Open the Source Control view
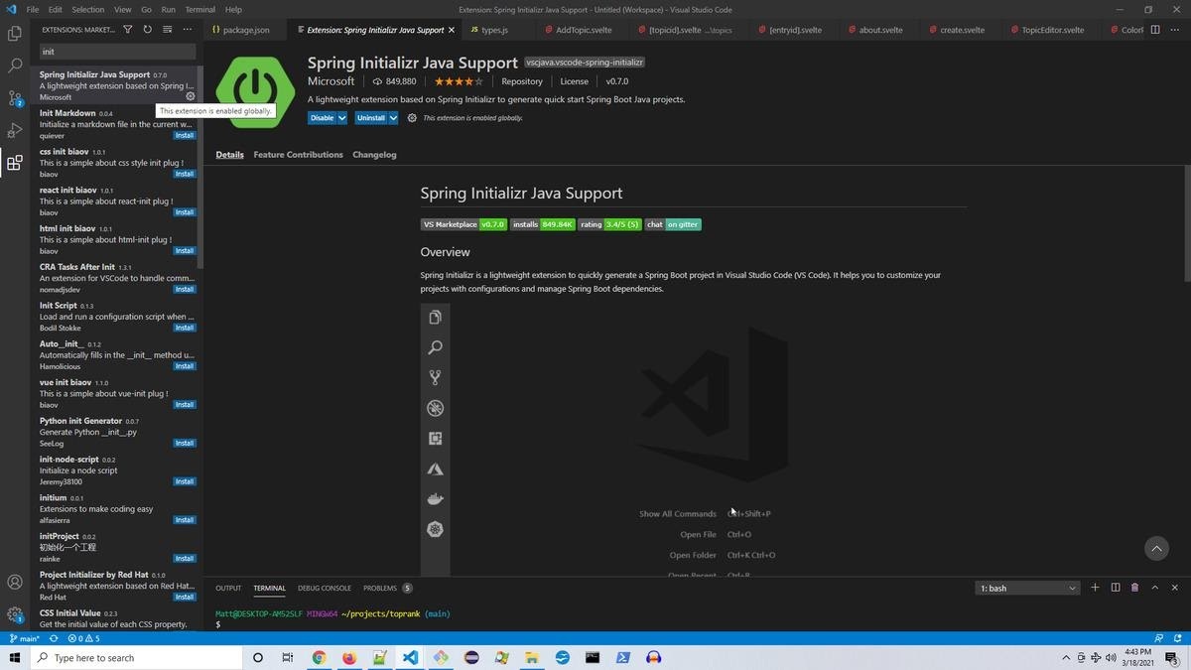 (15, 97)
